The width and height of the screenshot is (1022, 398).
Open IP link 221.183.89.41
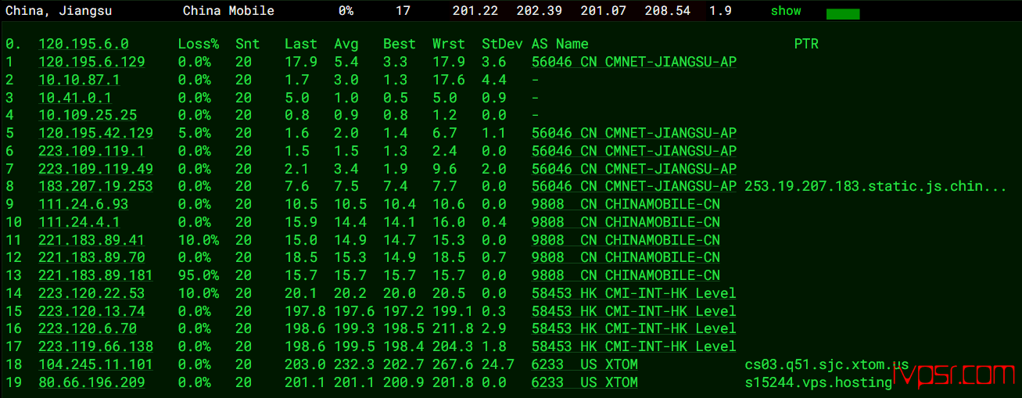91,240
